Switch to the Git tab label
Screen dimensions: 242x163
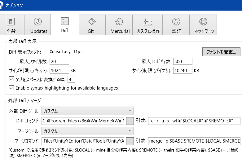click(91, 31)
